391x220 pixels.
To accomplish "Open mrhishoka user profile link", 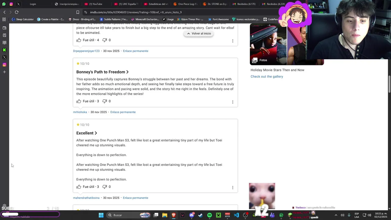I will click(80, 112).
